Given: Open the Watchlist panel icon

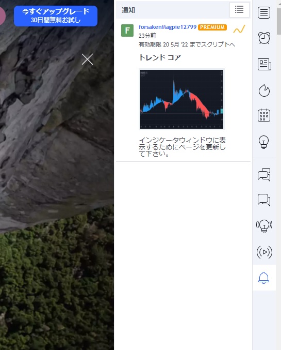Looking at the screenshot, I should pyautogui.click(x=264, y=12).
